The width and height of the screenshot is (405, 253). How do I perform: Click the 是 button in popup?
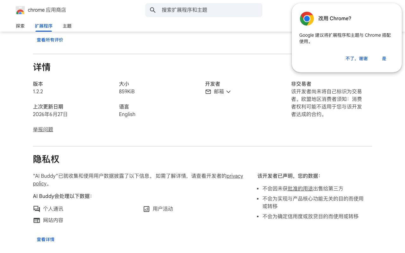coord(384,59)
